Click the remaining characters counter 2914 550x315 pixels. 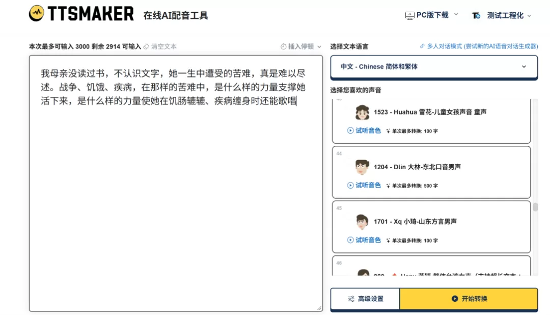click(113, 46)
